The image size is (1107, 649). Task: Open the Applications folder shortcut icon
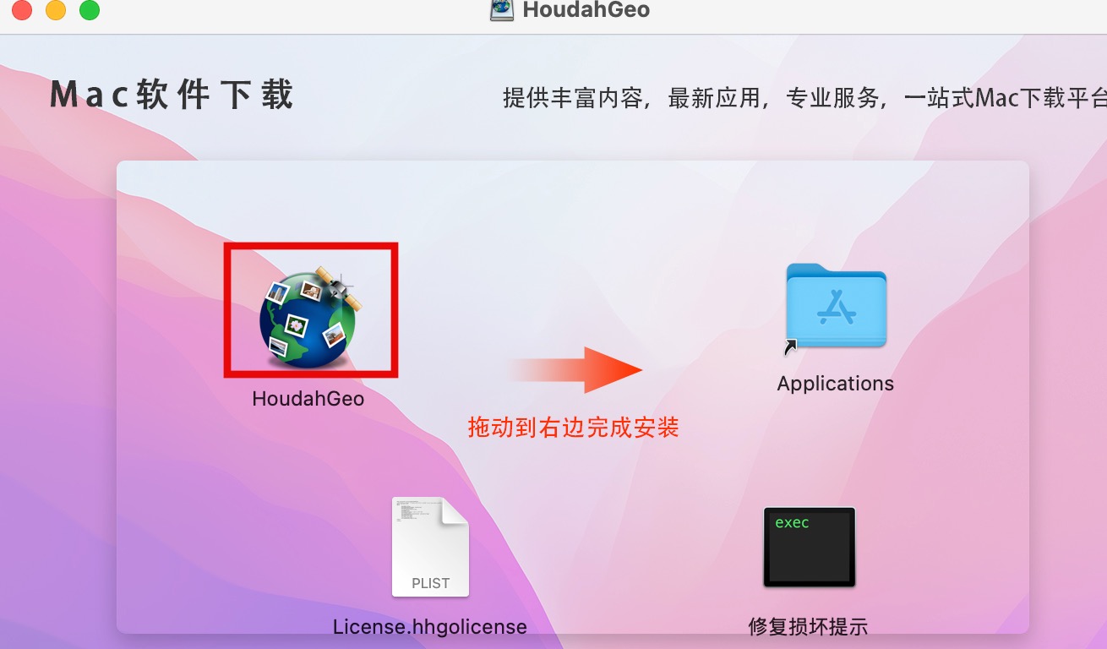point(836,306)
